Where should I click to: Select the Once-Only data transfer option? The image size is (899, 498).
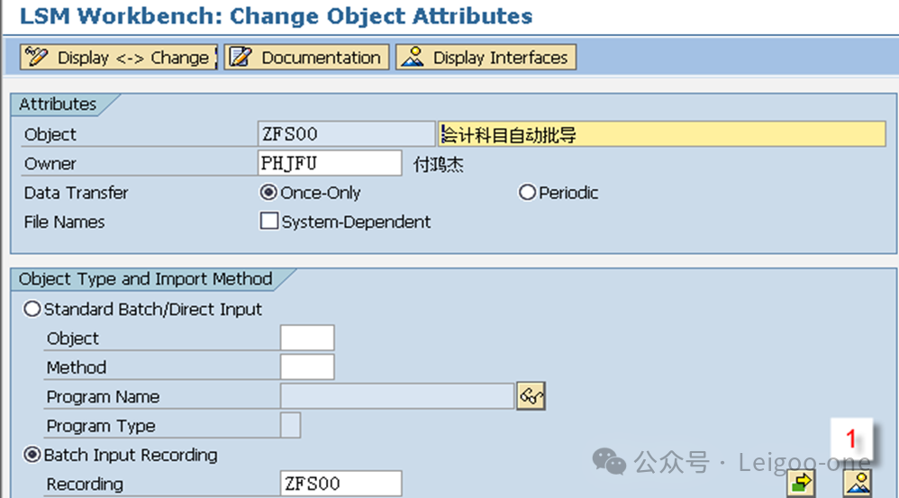click(x=268, y=193)
